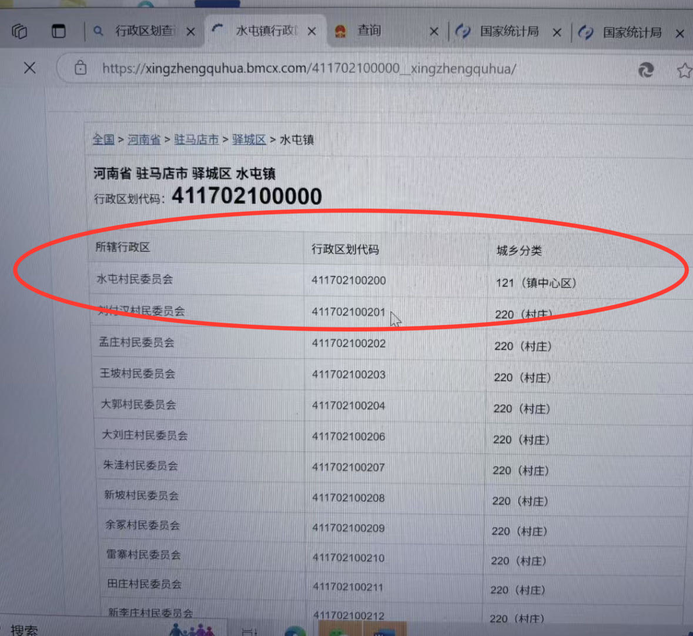This screenshot has width=693, height=636.
Task: Select the 水屯镇行政 tab
Action: coord(266,31)
